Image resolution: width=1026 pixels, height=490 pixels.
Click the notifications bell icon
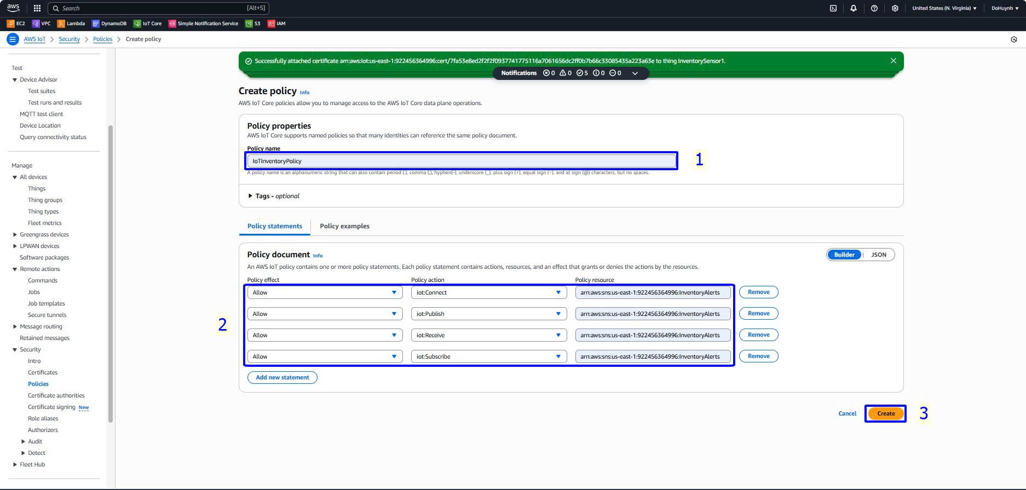pos(853,8)
